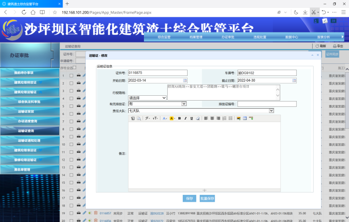Click the 保存 button
Image resolution: width=349 pixels, height=222 pixels.
[189, 198]
